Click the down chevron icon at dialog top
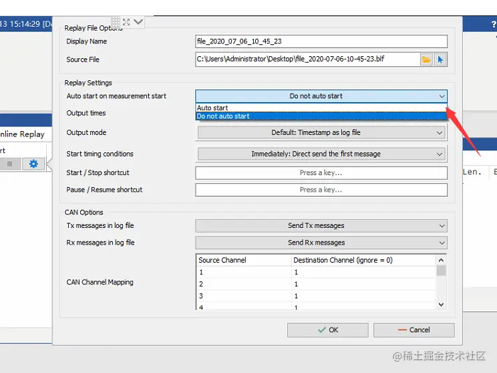Image resolution: width=497 pixels, height=373 pixels. [138, 22]
